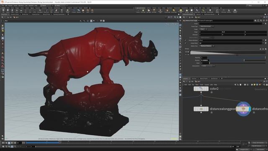This screenshot has width=268, height=151.
Task: Add a Caustic Light from the shelf
Action: click(197, 11)
